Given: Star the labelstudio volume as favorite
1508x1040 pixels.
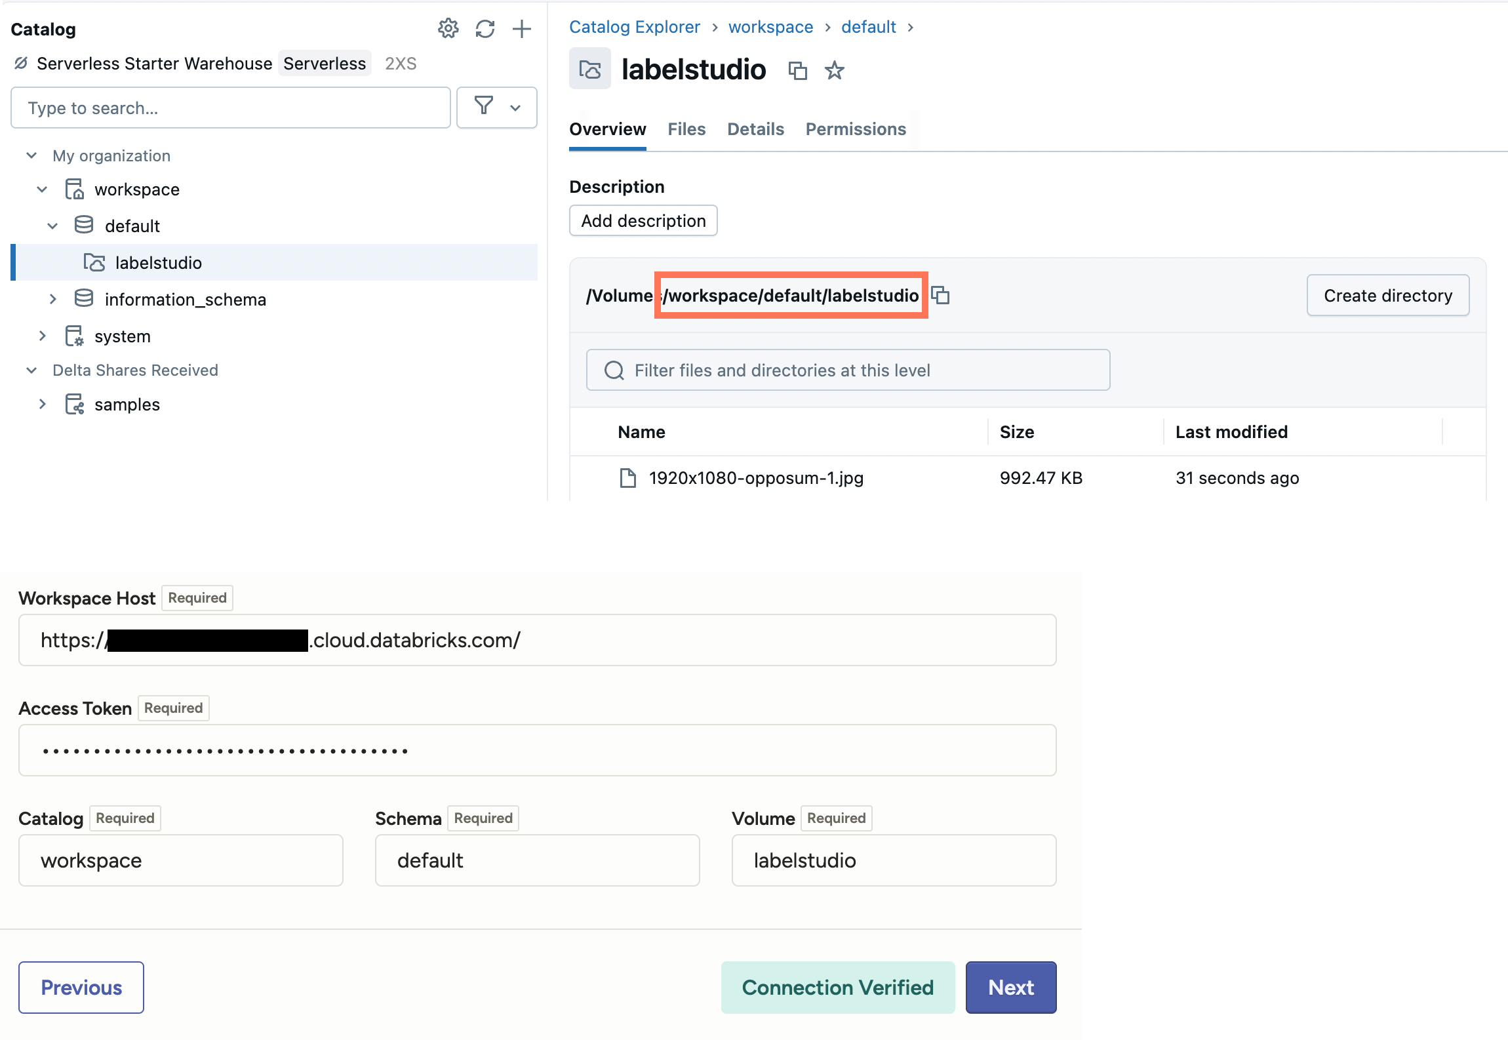Looking at the screenshot, I should 834,70.
